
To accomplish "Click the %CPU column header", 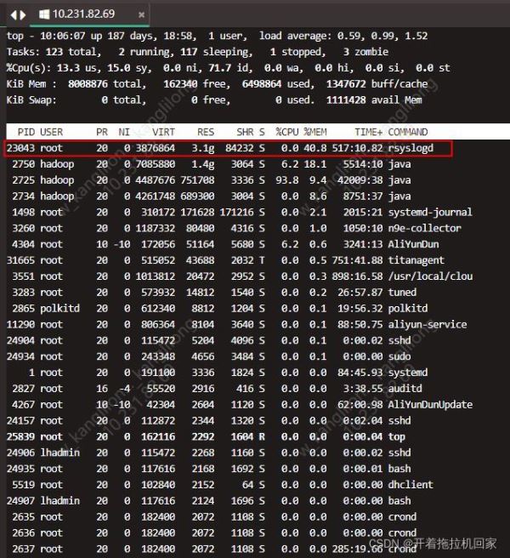I will click(x=287, y=132).
